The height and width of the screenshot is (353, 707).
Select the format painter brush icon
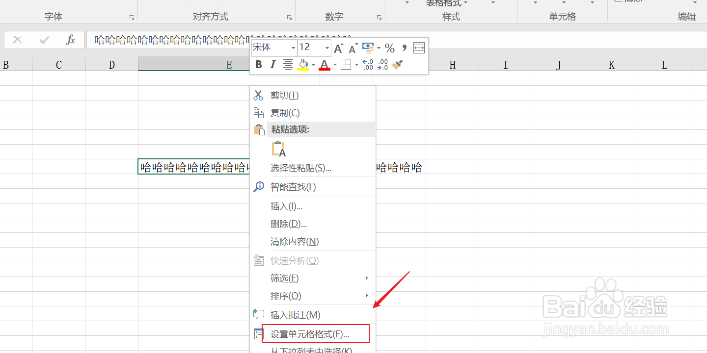(x=397, y=64)
